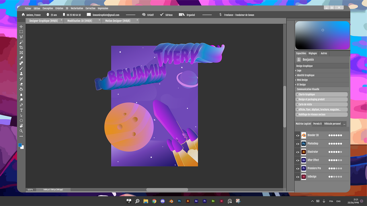The height and width of the screenshot is (206, 367).
Task: Open the Permis B tab
Action: pyautogui.click(x=317, y=124)
